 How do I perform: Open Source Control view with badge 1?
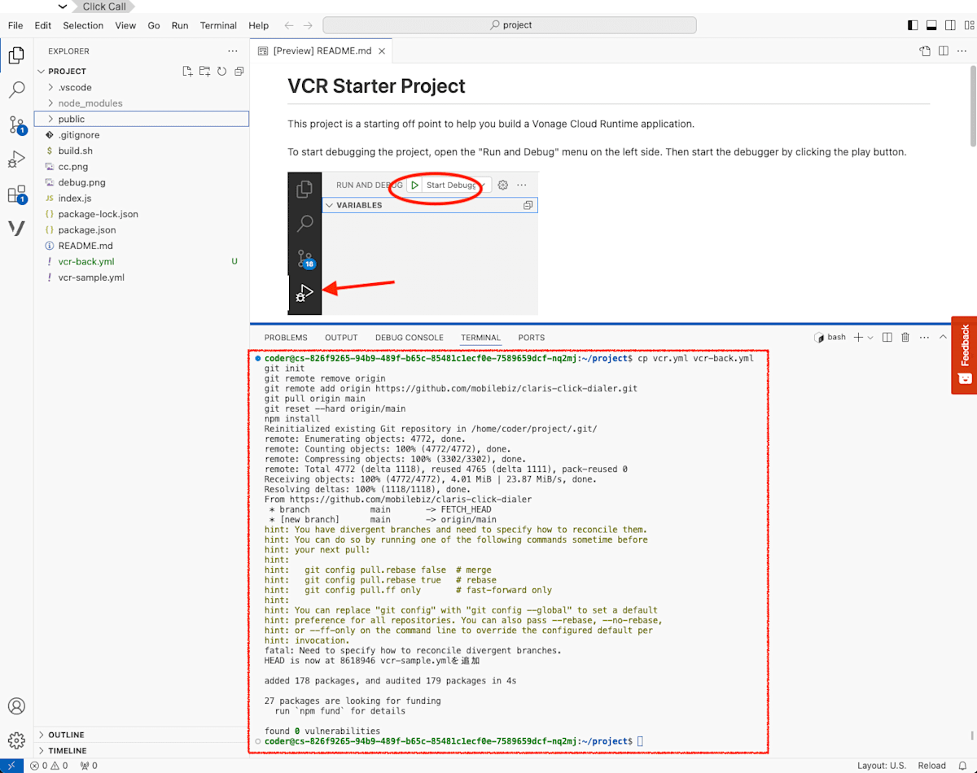16,124
